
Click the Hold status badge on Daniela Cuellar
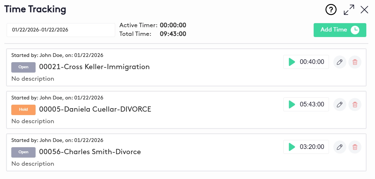[x=23, y=110]
